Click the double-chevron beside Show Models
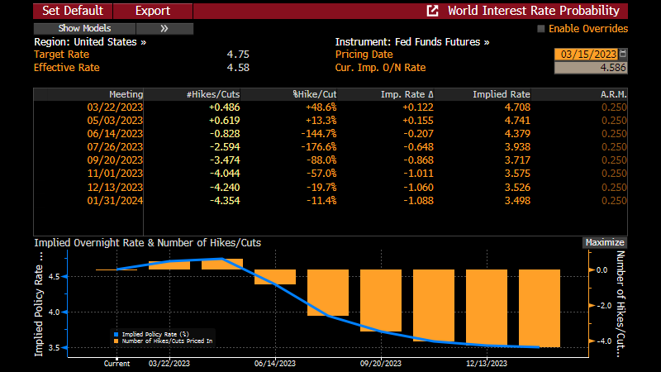The image size is (661, 372). (x=164, y=28)
